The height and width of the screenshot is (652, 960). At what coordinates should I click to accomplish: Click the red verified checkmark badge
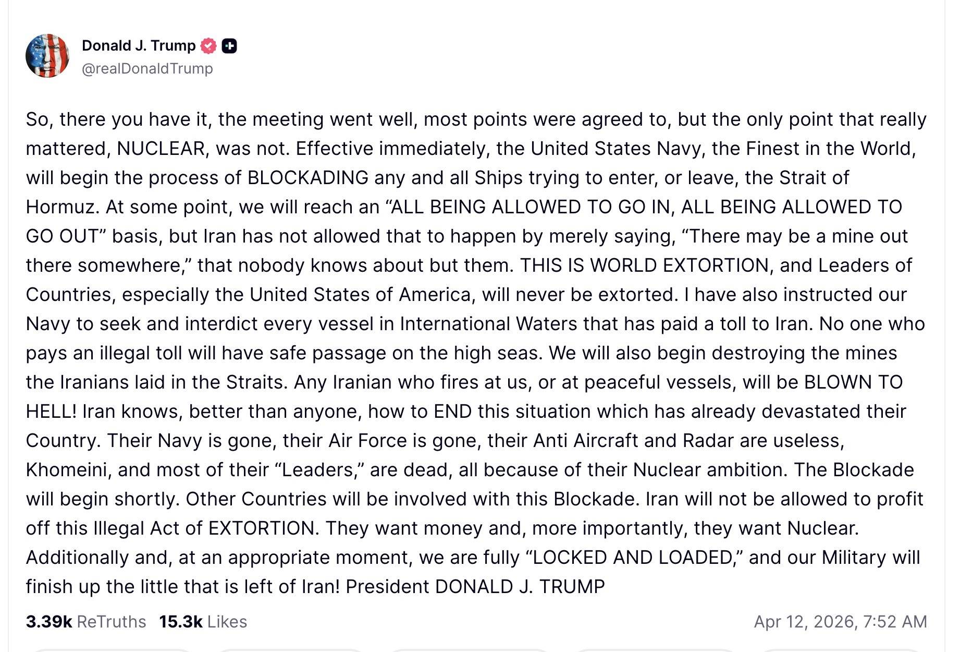pyautogui.click(x=208, y=46)
